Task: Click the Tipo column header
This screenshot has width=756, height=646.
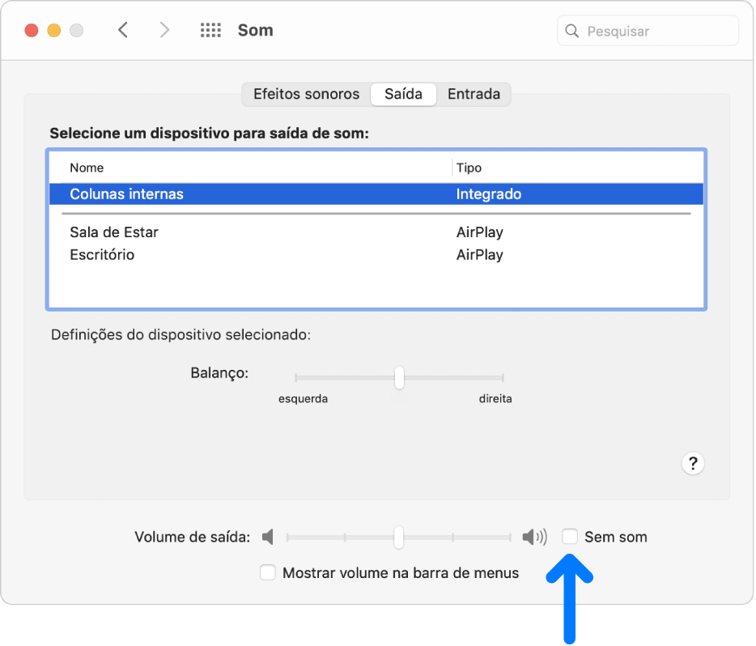Action: pyautogui.click(x=468, y=168)
